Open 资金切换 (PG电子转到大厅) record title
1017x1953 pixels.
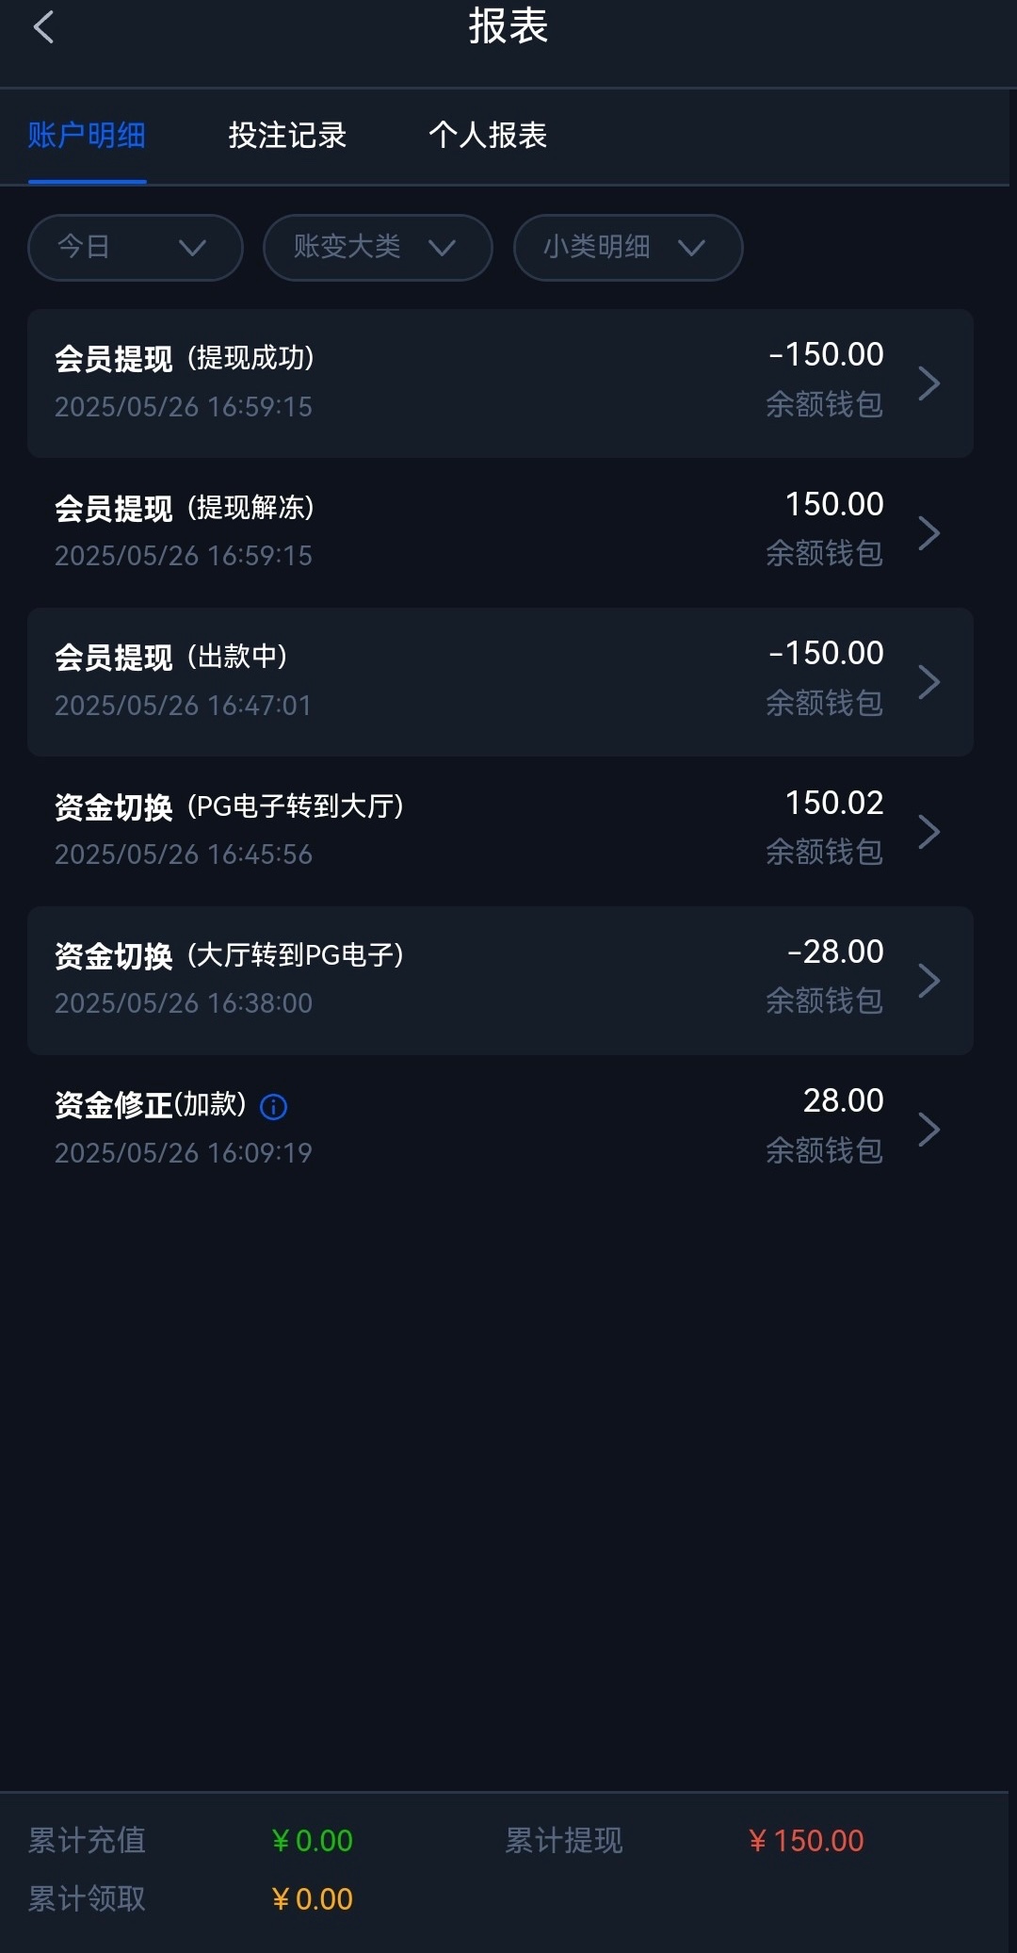229,806
